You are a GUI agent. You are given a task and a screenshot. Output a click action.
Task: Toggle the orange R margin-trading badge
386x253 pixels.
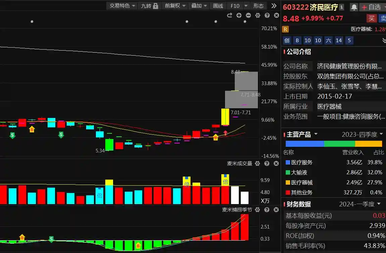point(285,29)
